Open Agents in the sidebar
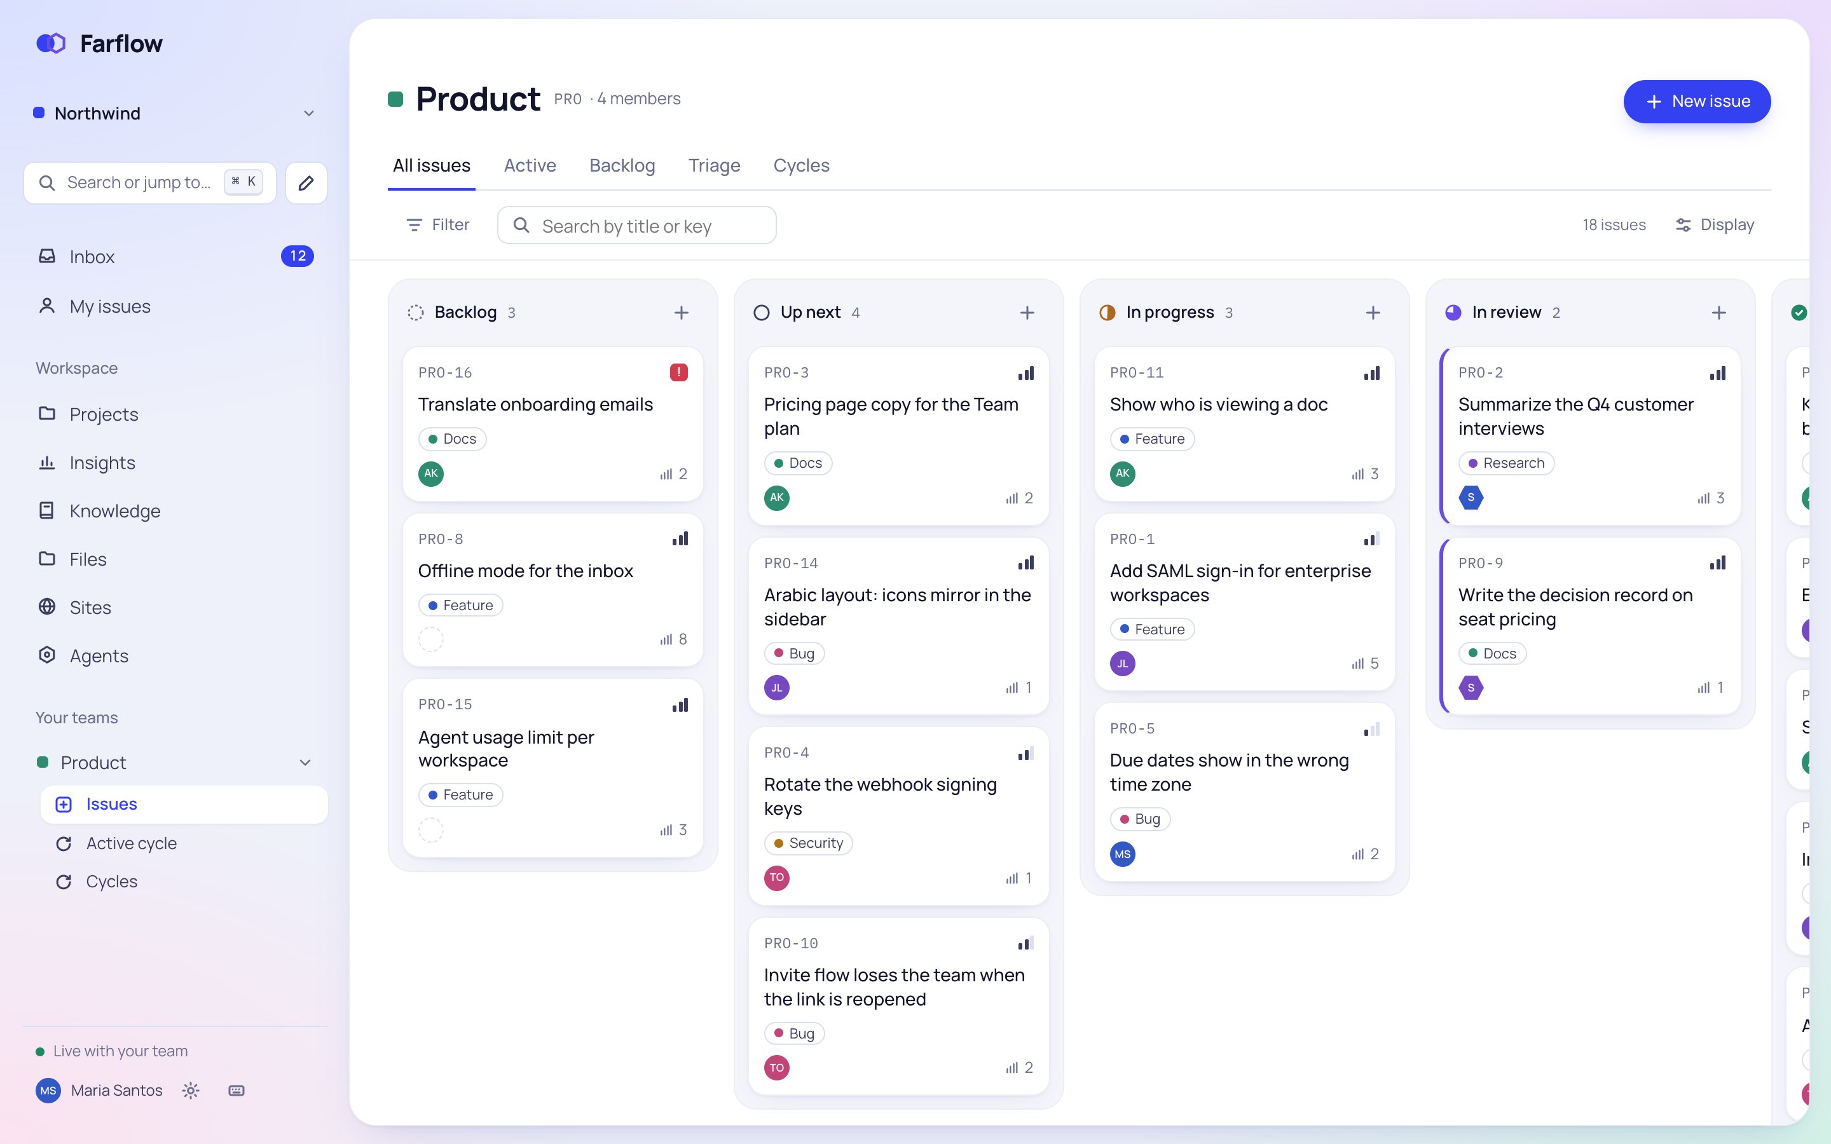 (175, 656)
